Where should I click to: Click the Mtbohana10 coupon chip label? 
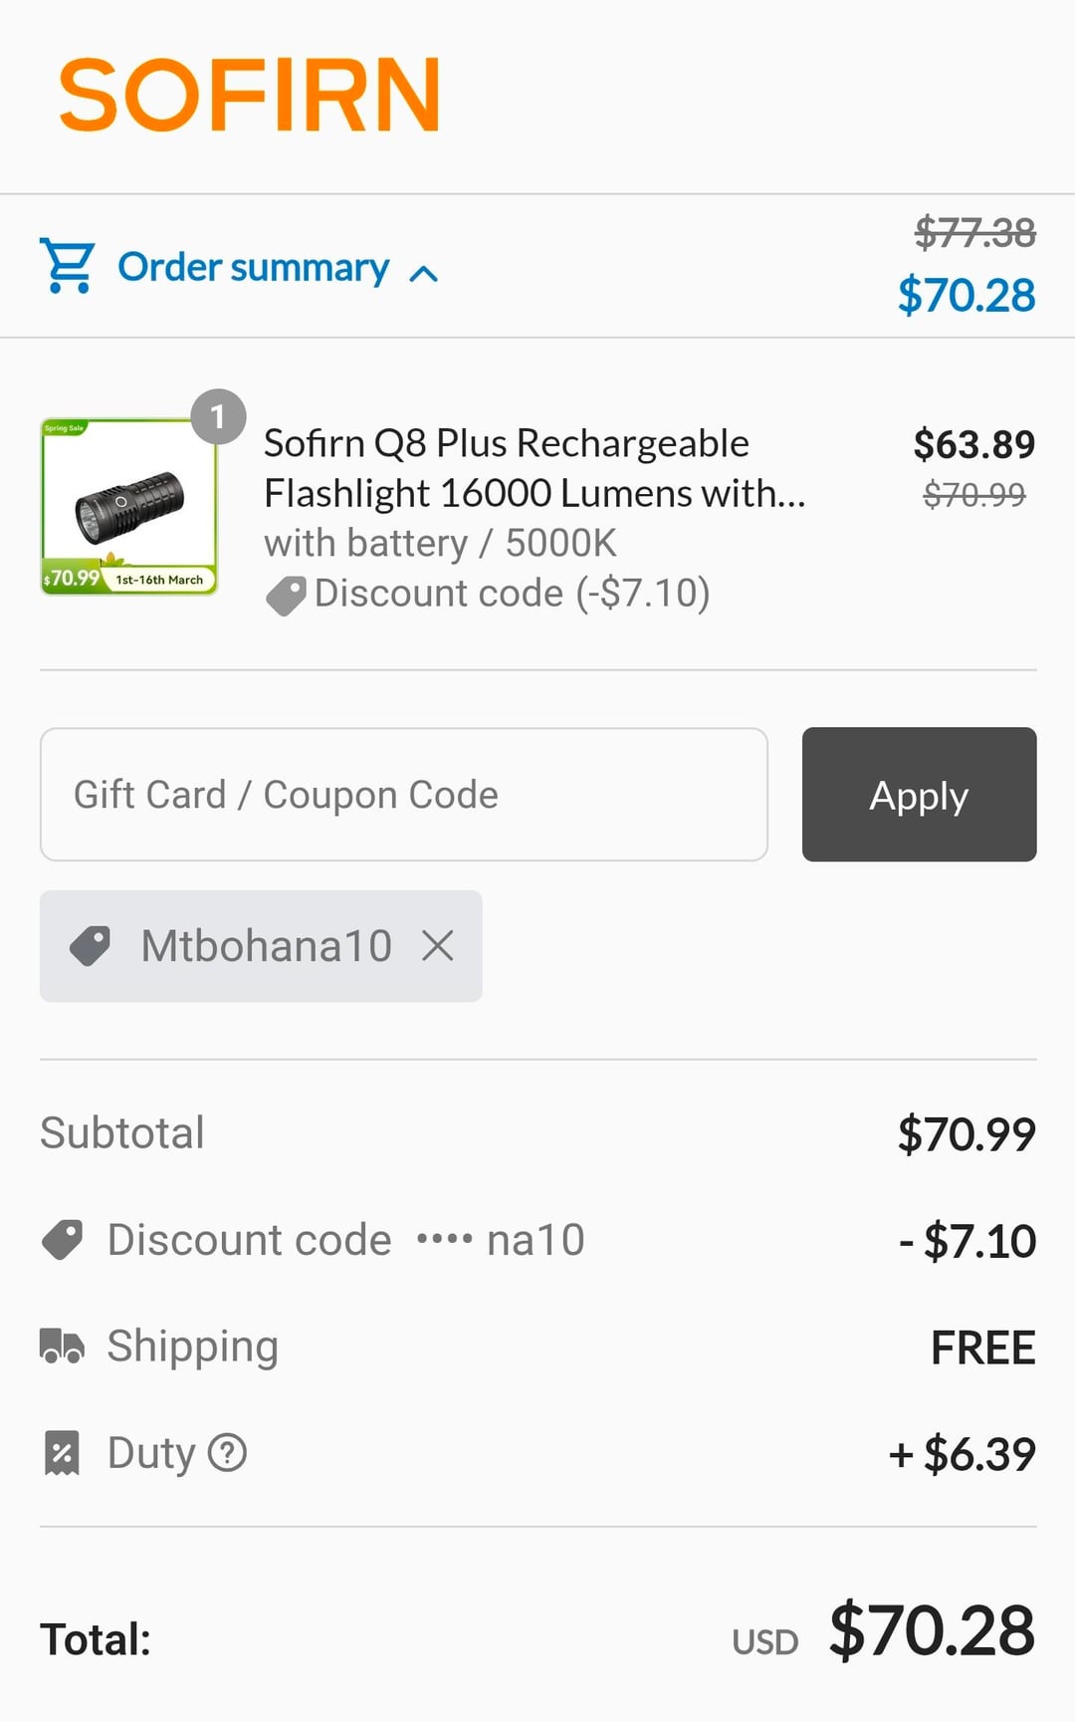[266, 946]
